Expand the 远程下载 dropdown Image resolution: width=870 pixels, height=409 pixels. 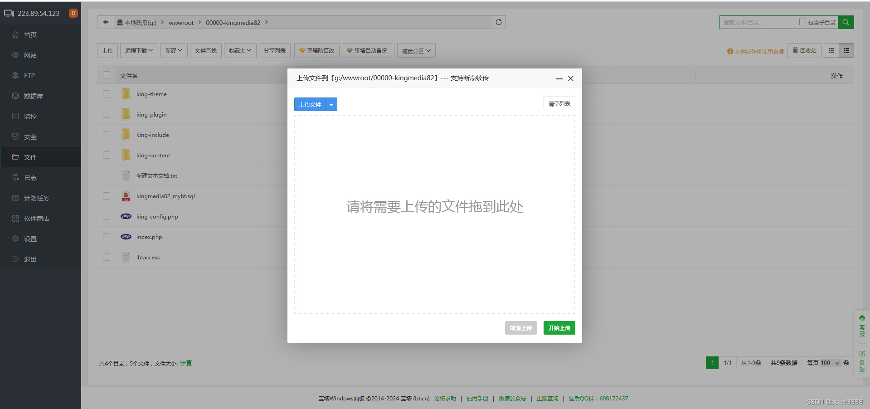(139, 51)
